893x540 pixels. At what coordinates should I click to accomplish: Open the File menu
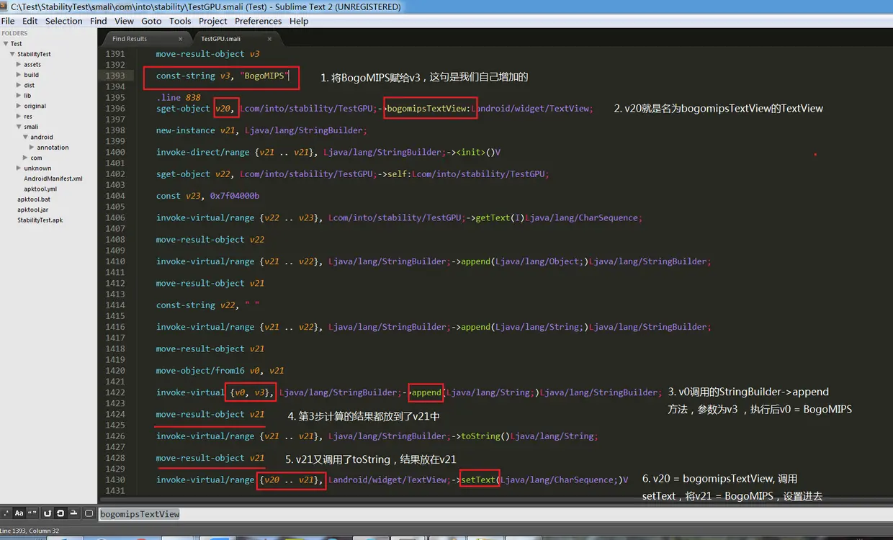point(8,21)
